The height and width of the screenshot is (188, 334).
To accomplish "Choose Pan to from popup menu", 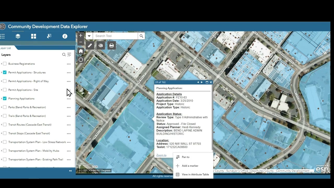I will pos(193,157).
